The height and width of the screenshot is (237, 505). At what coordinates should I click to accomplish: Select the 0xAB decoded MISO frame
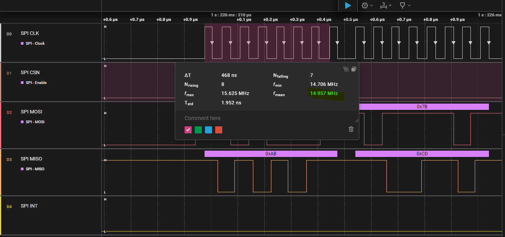(271, 154)
